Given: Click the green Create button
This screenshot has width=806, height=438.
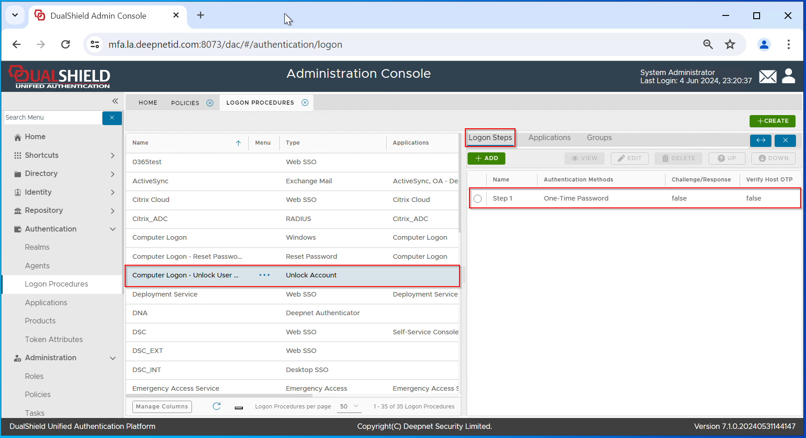Looking at the screenshot, I should click(x=772, y=121).
